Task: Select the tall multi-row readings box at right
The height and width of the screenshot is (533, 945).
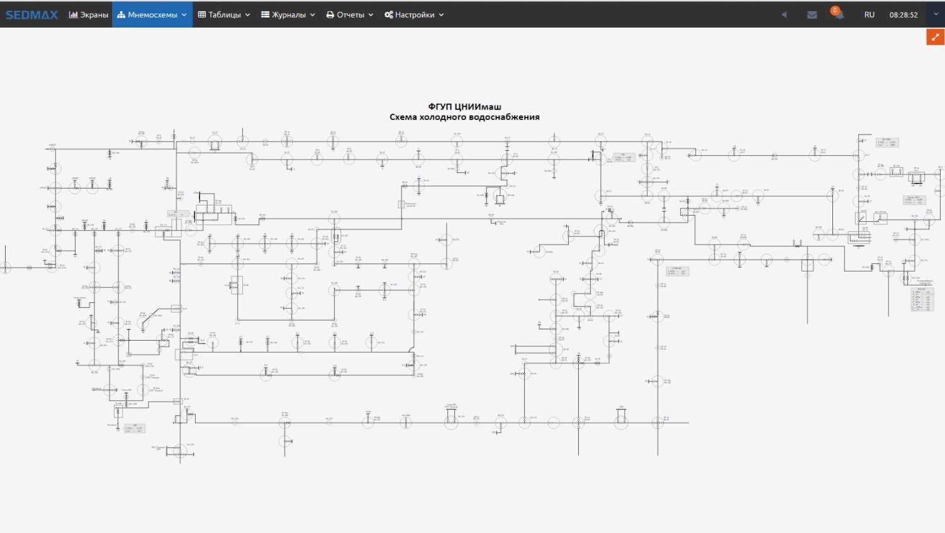Action: [x=922, y=299]
